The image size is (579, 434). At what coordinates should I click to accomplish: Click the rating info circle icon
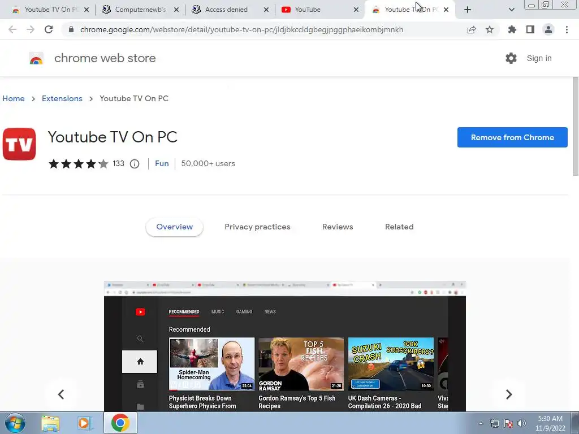click(x=135, y=164)
